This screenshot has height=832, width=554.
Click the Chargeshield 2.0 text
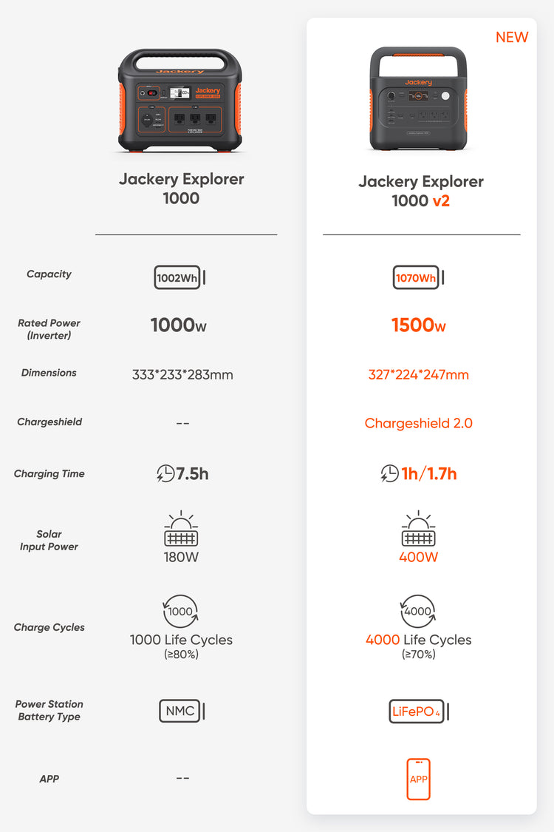(x=418, y=424)
